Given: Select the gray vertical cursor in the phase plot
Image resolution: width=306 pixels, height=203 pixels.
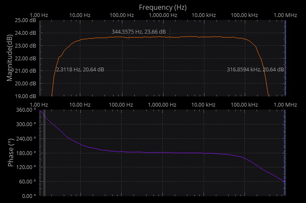Looking at the screenshot, I should click(44, 153).
